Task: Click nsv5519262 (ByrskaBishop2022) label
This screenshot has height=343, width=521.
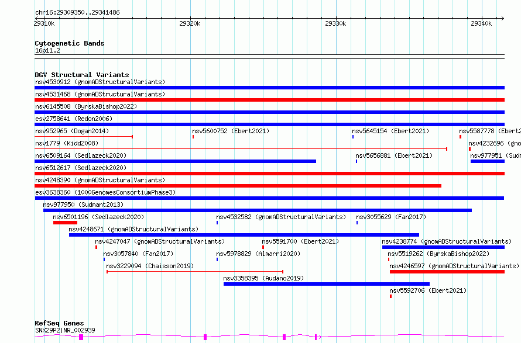Action: (x=438, y=254)
